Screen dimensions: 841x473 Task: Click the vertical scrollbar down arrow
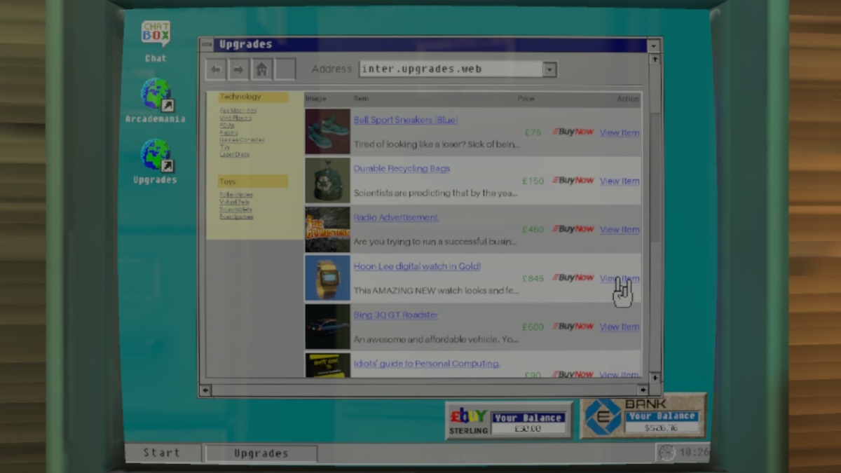pyautogui.click(x=655, y=378)
